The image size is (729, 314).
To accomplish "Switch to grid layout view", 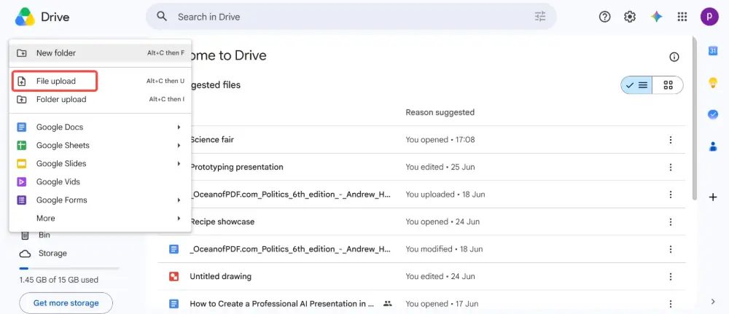I will coord(668,85).
